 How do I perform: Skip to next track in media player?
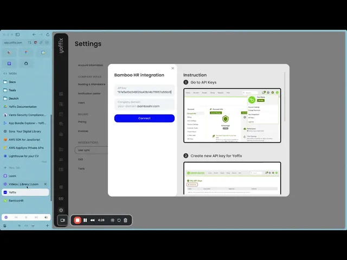pos(36,217)
